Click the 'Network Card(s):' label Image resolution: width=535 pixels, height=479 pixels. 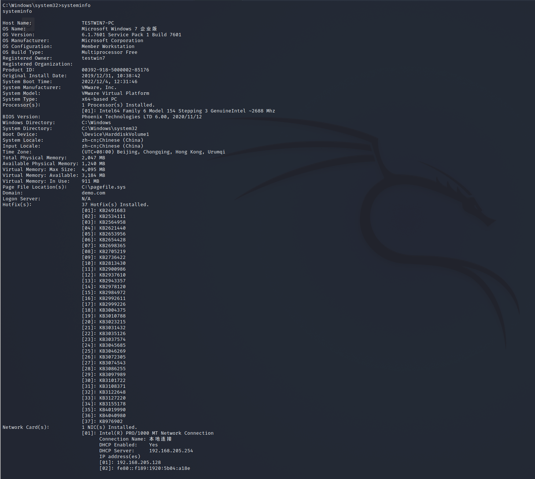tap(26, 427)
